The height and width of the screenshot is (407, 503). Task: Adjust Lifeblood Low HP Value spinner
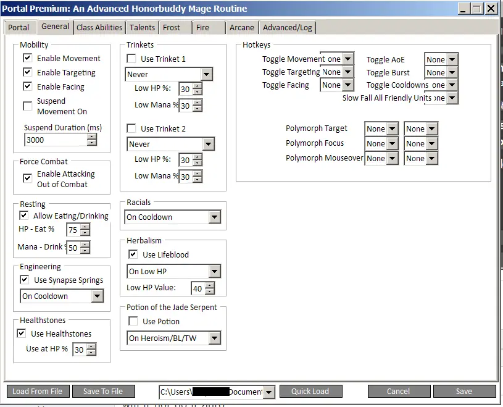(x=209, y=288)
